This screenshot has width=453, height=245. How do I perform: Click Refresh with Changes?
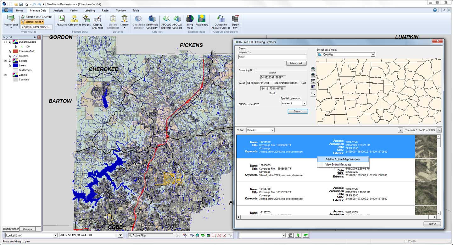point(37,17)
